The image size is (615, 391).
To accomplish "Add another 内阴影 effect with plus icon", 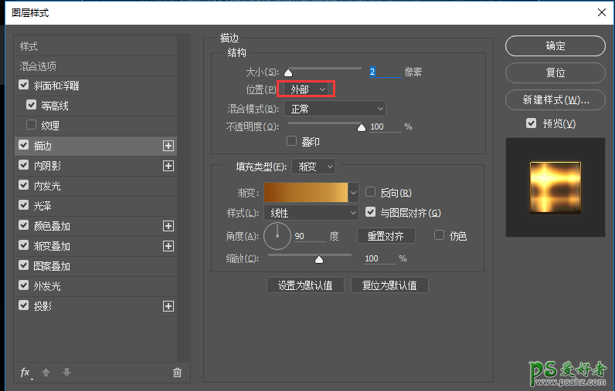I will [168, 166].
